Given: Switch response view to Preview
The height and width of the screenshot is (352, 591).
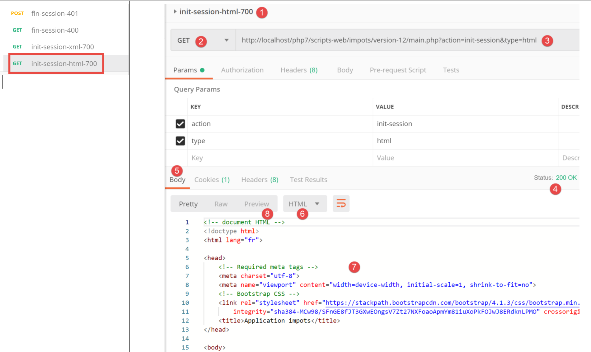Looking at the screenshot, I should 256,204.
